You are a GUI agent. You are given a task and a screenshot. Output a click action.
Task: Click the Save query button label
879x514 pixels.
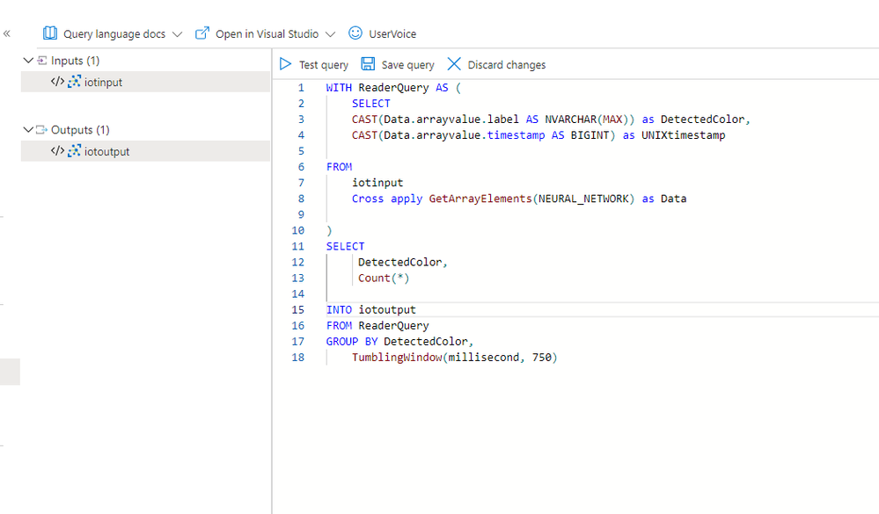(x=407, y=65)
